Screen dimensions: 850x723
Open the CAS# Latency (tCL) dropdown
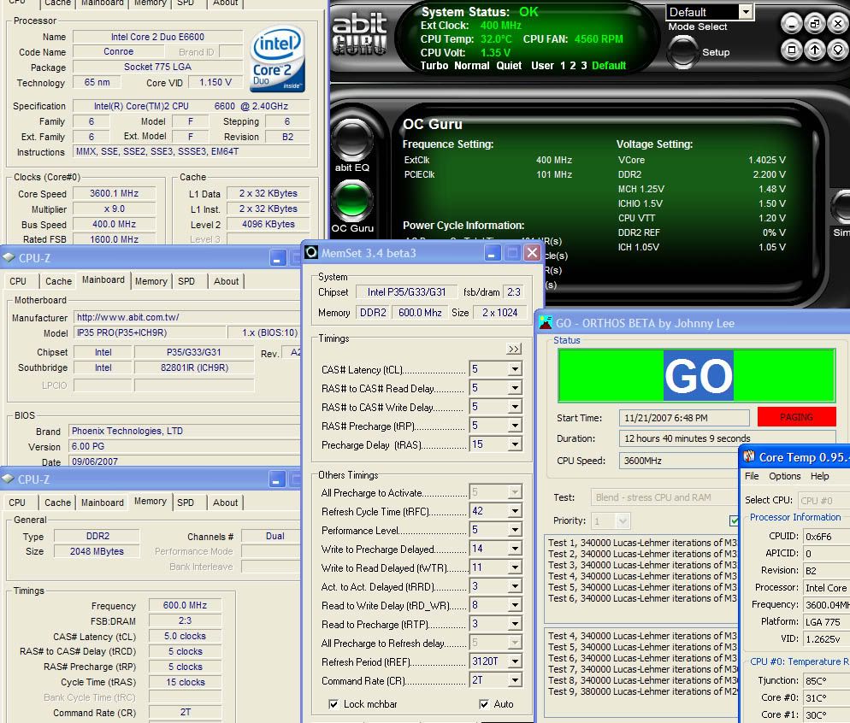[515, 369]
